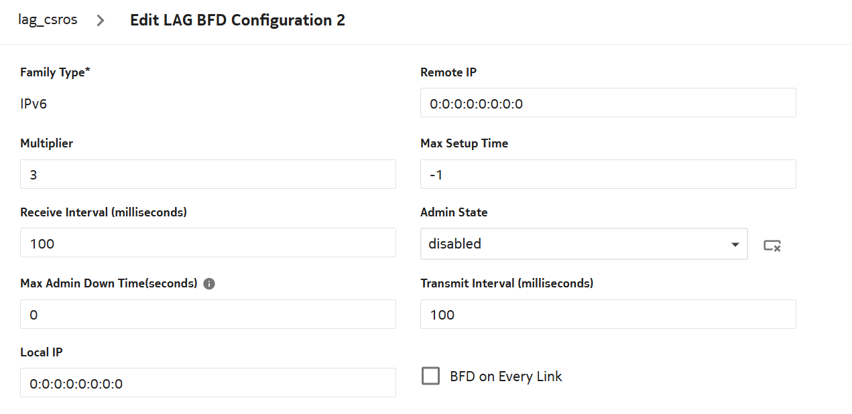Select the Max Setup Time field
Viewport: 852px width, 414px height.
pyautogui.click(x=607, y=174)
